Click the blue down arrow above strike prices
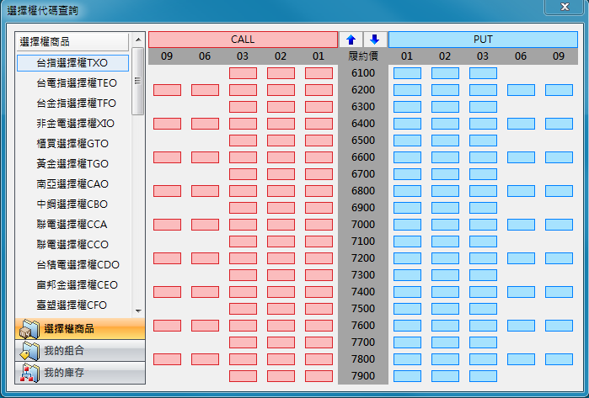589x398 pixels. click(374, 40)
